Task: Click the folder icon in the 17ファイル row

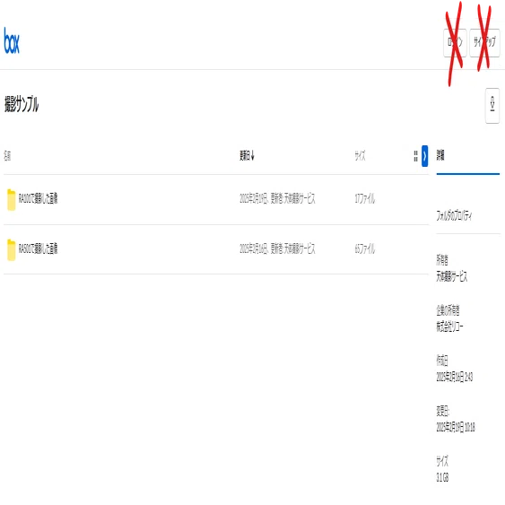Action: (12, 200)
